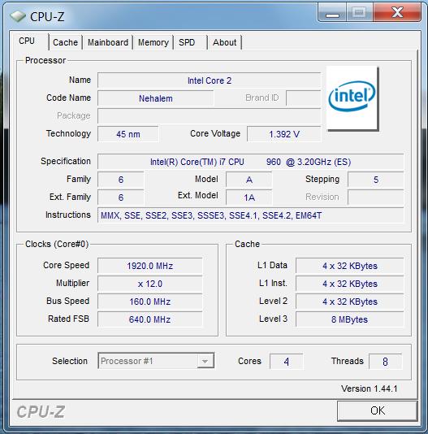Select the Memory tab

tap(153, 42)
